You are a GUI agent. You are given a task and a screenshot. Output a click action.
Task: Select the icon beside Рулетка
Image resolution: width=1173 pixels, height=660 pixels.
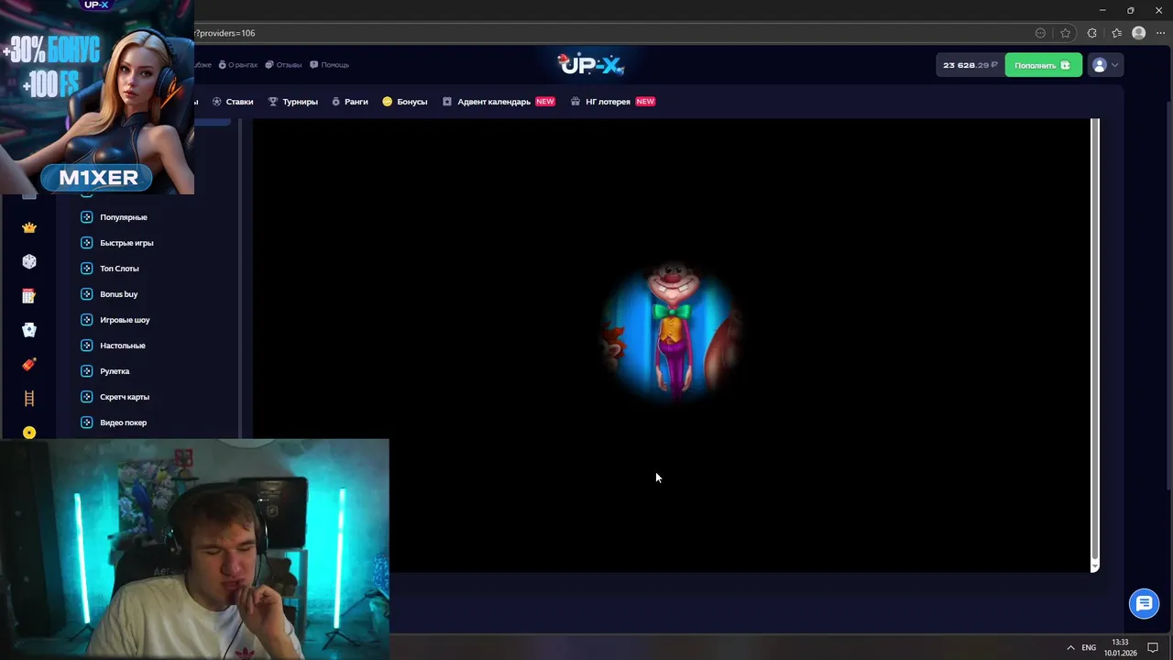click(x=86, y=371)
